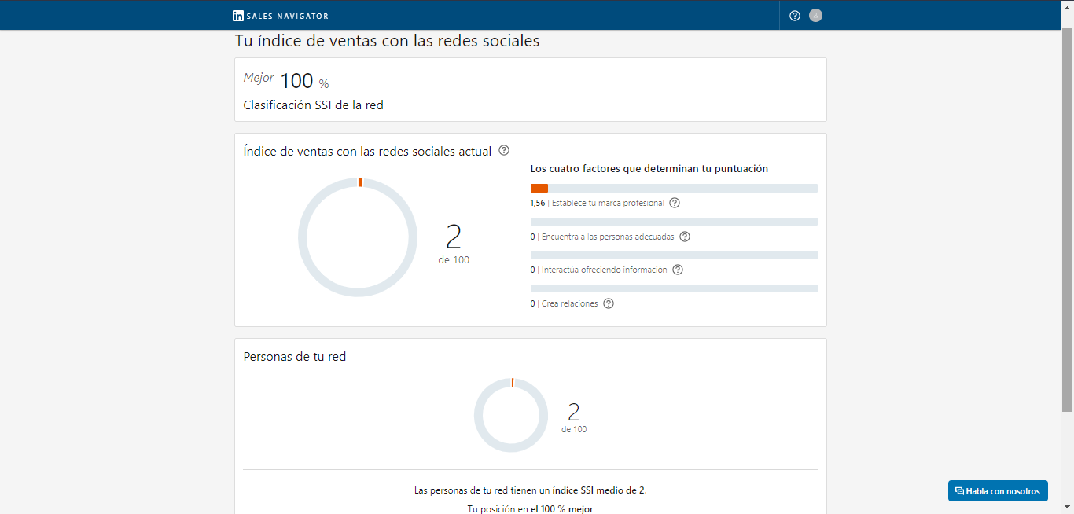The width and height of the screenshot is (1074, 514).
Task: Click the large score 2 de 100
Action: click(x=454, y=244)
